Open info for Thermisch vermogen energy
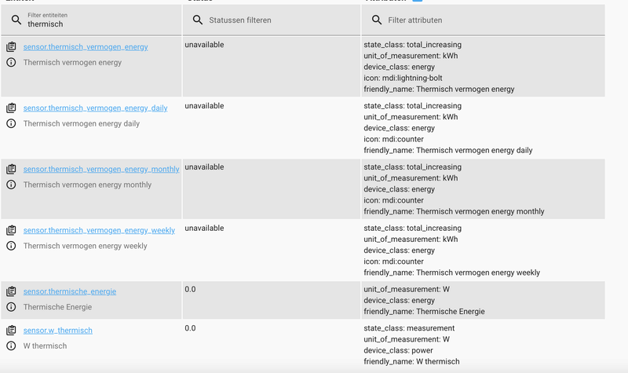628x373 pixels. [x=11, y=62]
